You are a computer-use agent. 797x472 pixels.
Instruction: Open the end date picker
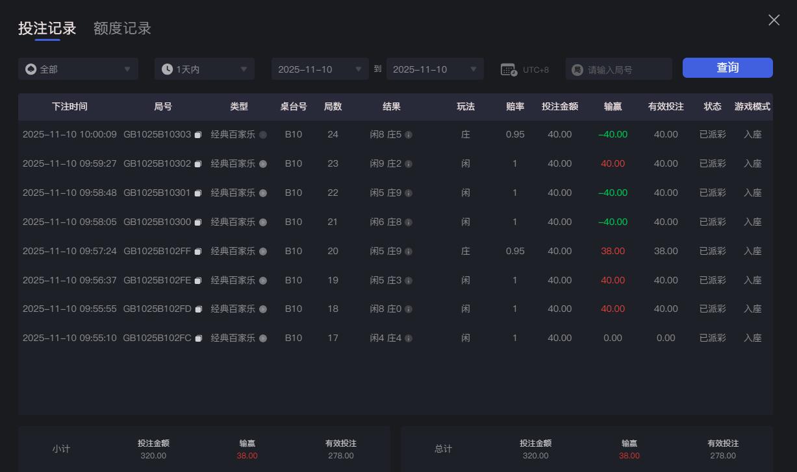click(x=435, y=68)
